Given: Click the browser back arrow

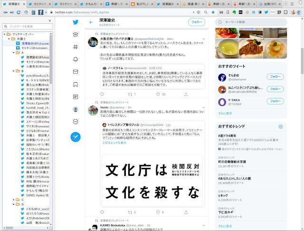Looking at the screenshot, I should click(5, 12).
